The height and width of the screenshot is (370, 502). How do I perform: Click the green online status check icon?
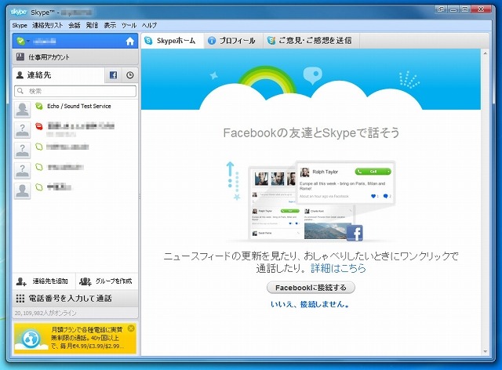pos(20,42)
